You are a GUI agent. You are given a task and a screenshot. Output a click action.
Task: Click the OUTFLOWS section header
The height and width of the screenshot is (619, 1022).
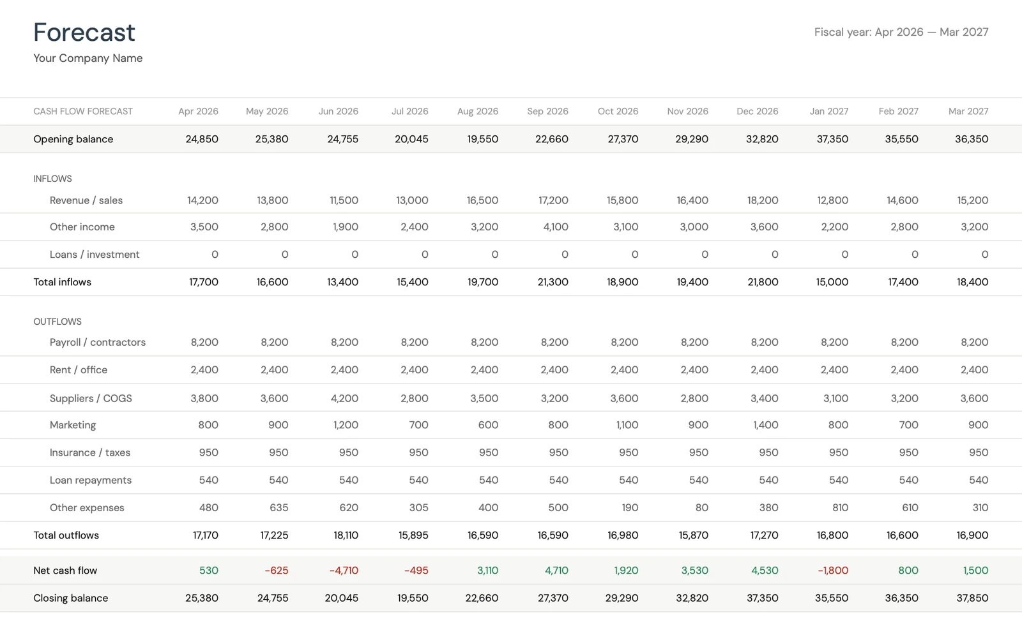click(57, 322)
